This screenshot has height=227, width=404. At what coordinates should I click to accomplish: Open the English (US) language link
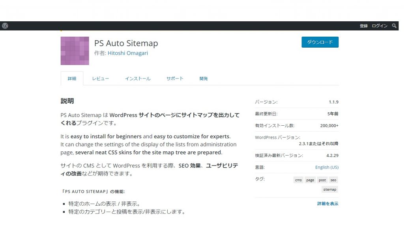tap(327, 167)
